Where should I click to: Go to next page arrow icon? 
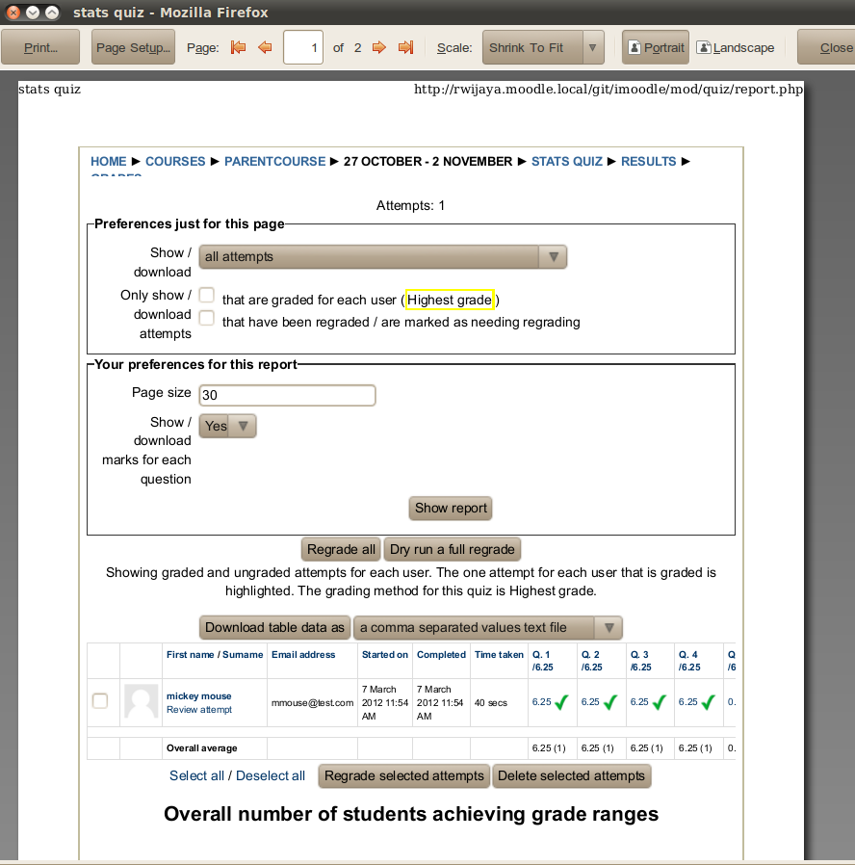pos(379,47)
